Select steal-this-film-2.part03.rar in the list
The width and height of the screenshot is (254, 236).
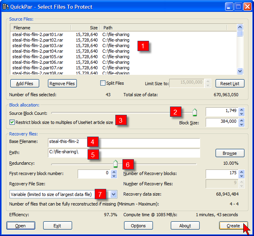coord(38,46)
